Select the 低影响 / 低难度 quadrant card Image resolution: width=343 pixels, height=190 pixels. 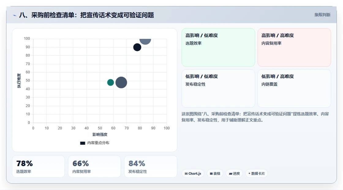pos(218,88)
